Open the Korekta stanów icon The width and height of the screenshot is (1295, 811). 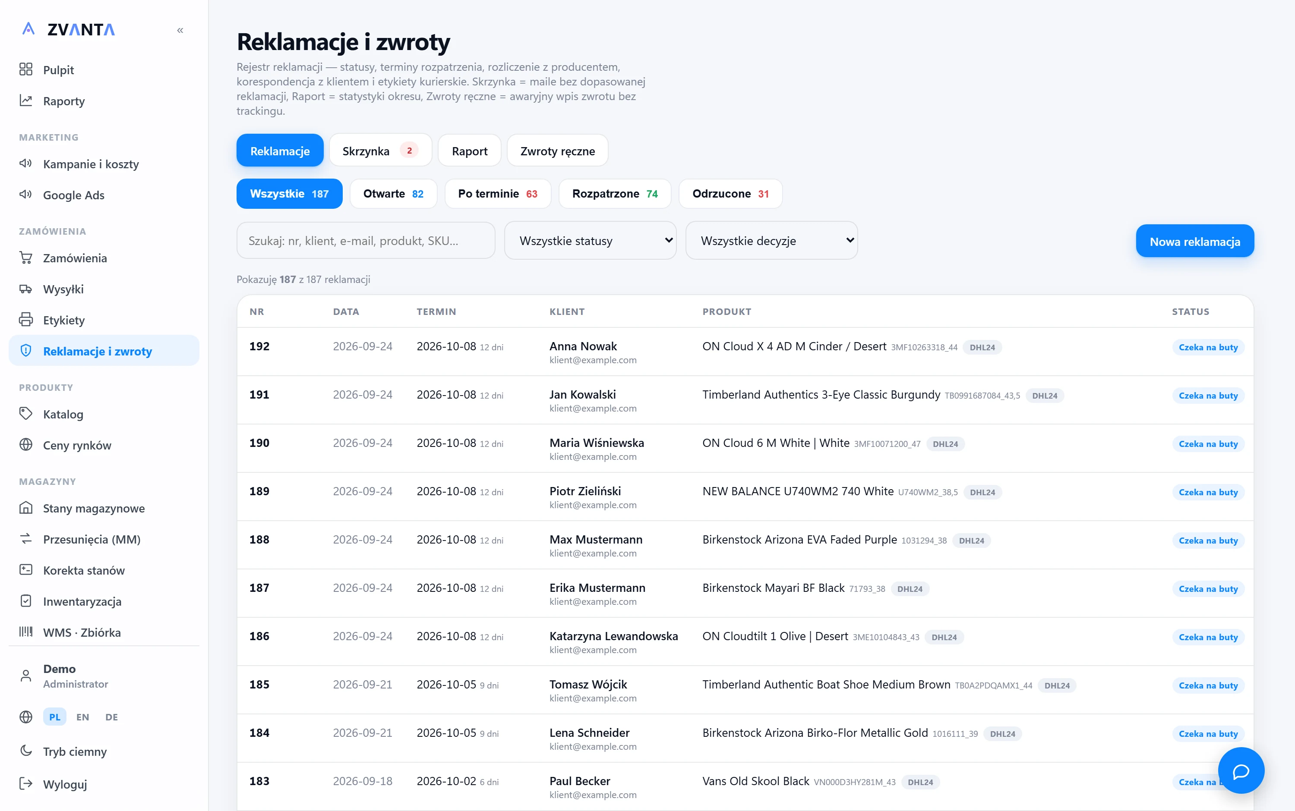pos(26,569)
